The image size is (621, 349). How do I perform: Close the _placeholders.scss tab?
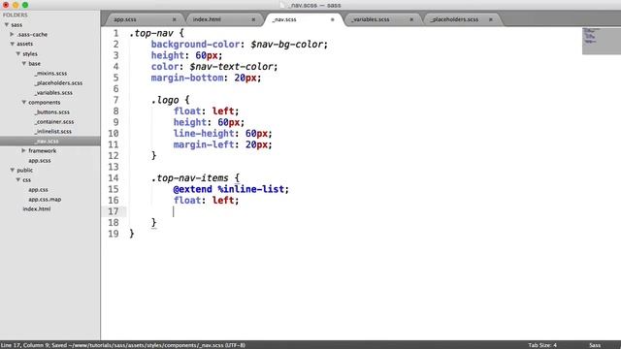pyautogui.click(x=491, y=19)
